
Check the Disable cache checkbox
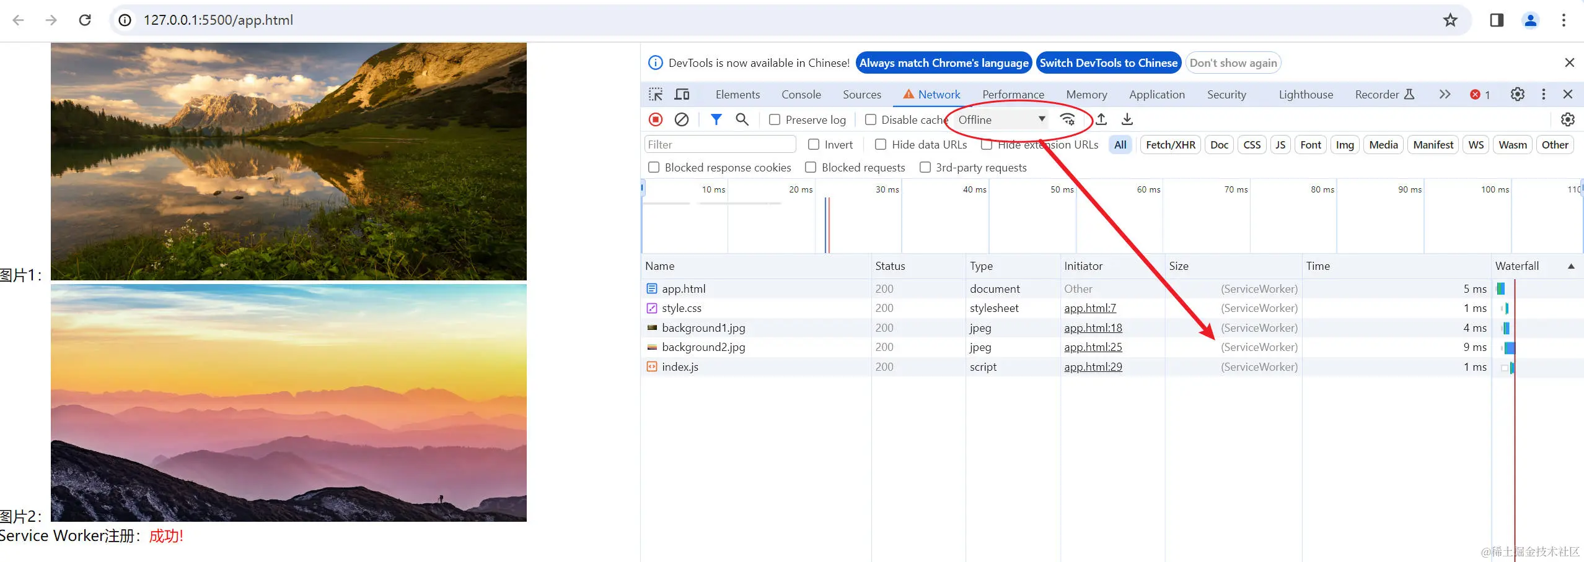coord(871,119)
